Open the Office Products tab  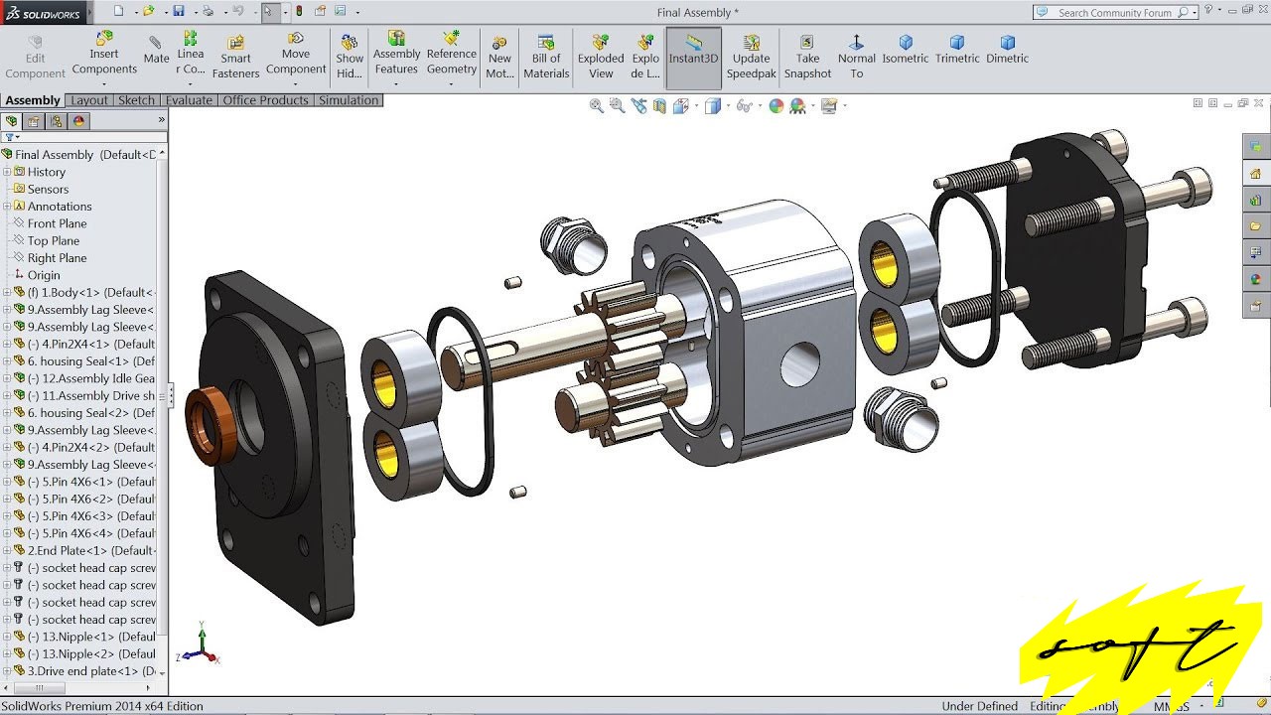(265, 99)
